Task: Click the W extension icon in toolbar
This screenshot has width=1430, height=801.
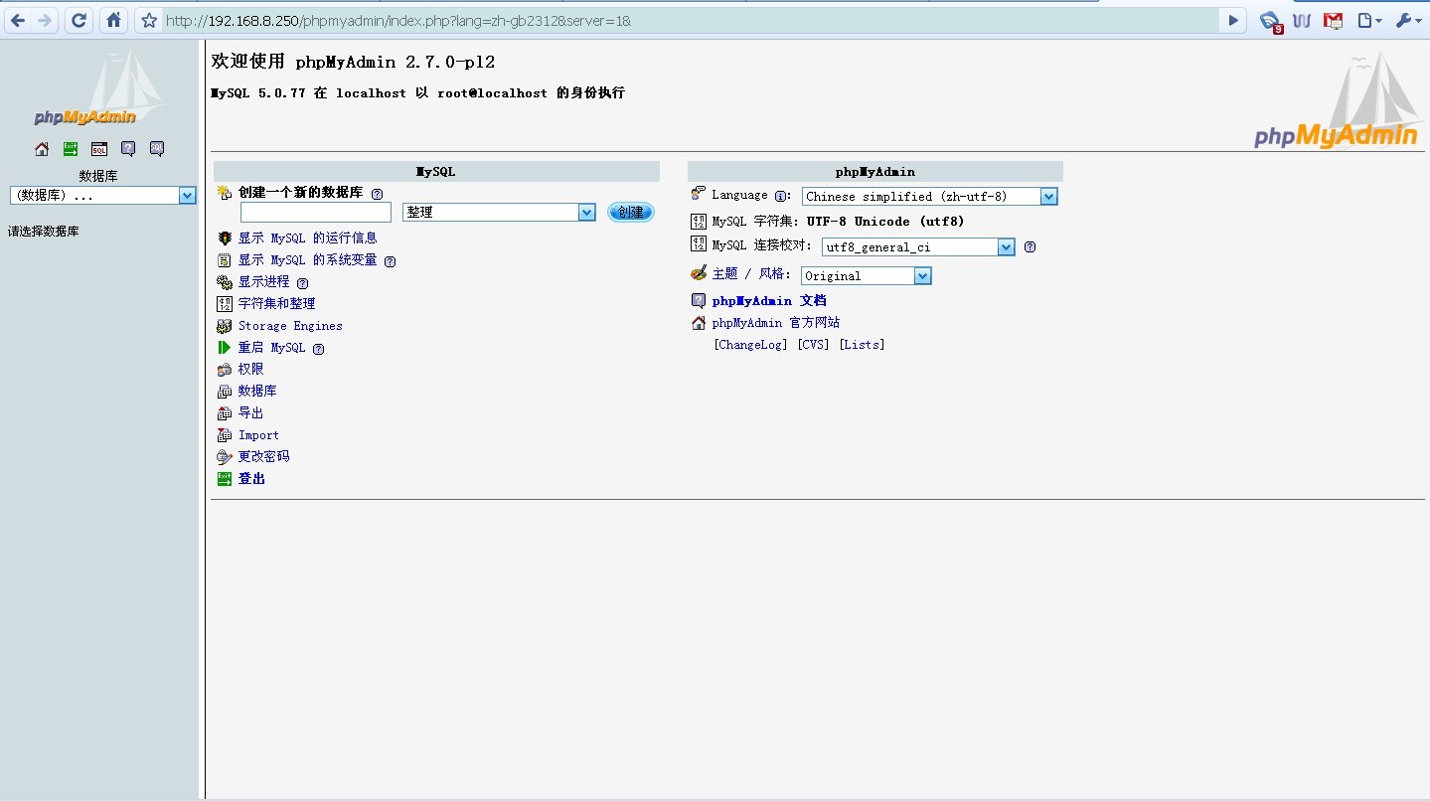Action: (1302, 20)
